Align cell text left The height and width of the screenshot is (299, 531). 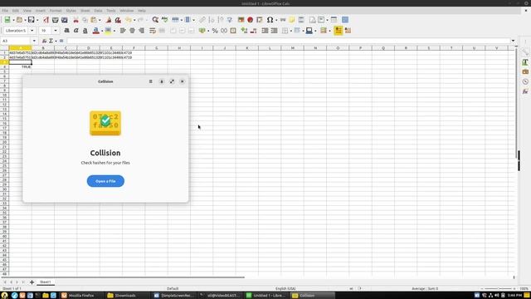pyautogui.click(x=123, y=31)
